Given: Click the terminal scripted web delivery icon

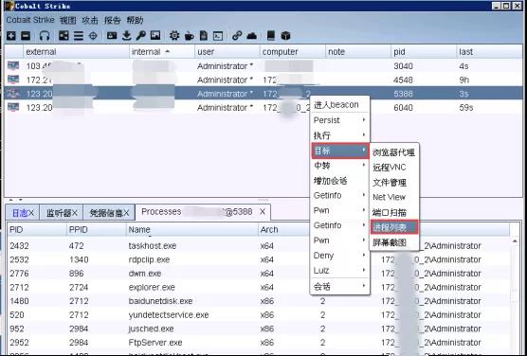Looking at the screenshot, I should click(218, 36).
